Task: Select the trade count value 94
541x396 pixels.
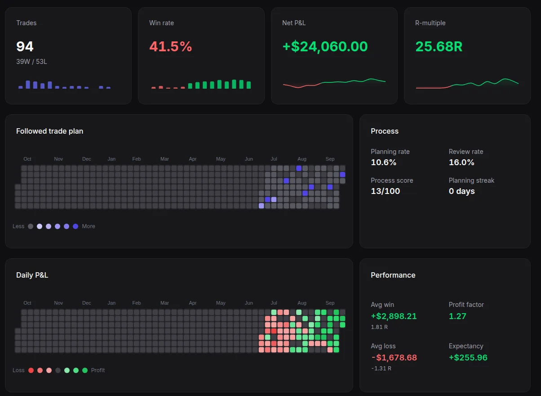Action: pos(25,46)
